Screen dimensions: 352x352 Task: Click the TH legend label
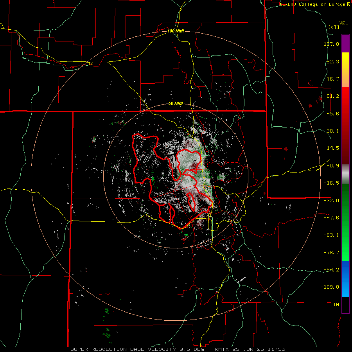(x=336, y=304)
